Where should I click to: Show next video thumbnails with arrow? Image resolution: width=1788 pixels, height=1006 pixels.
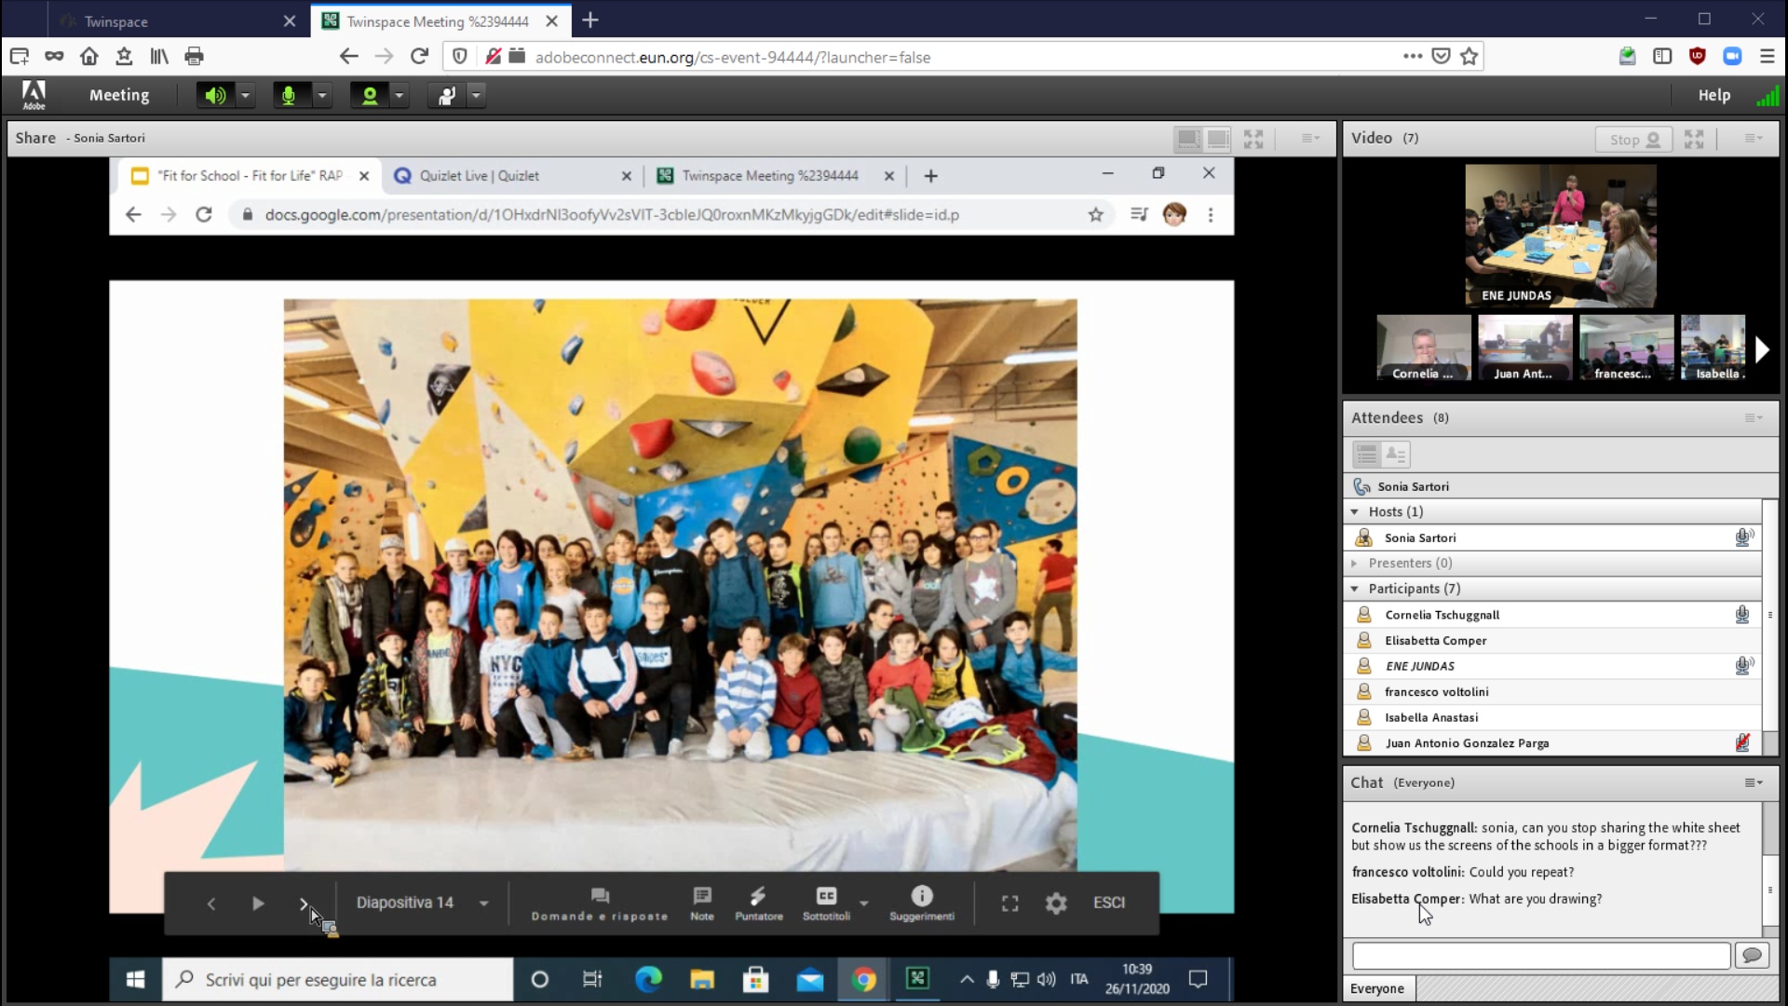(1761, 349)
